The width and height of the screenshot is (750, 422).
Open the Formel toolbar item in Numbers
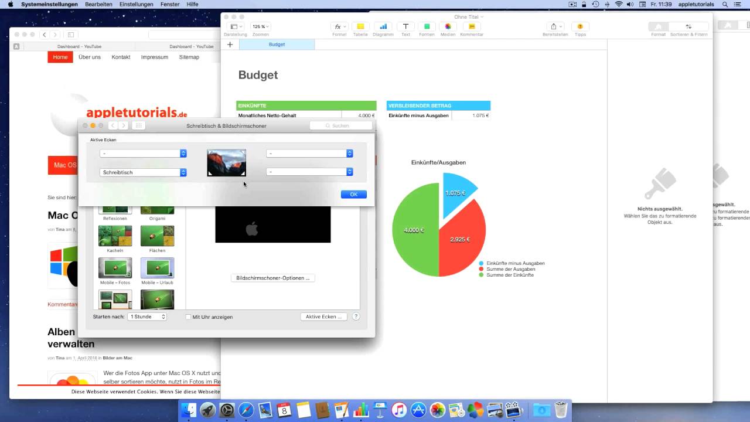(x=339, y=27)
